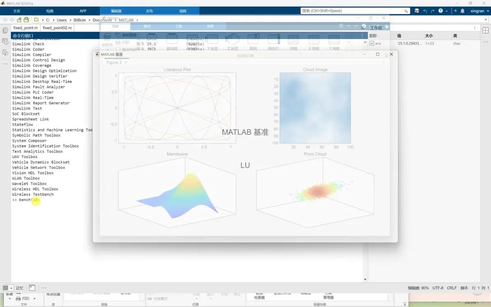491x307 pixels.
Task: Select Users in the path breadcrumb
Action: point(62,20)
